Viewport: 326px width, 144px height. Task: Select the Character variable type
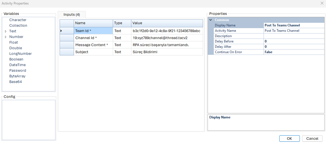tap(18, 20)
